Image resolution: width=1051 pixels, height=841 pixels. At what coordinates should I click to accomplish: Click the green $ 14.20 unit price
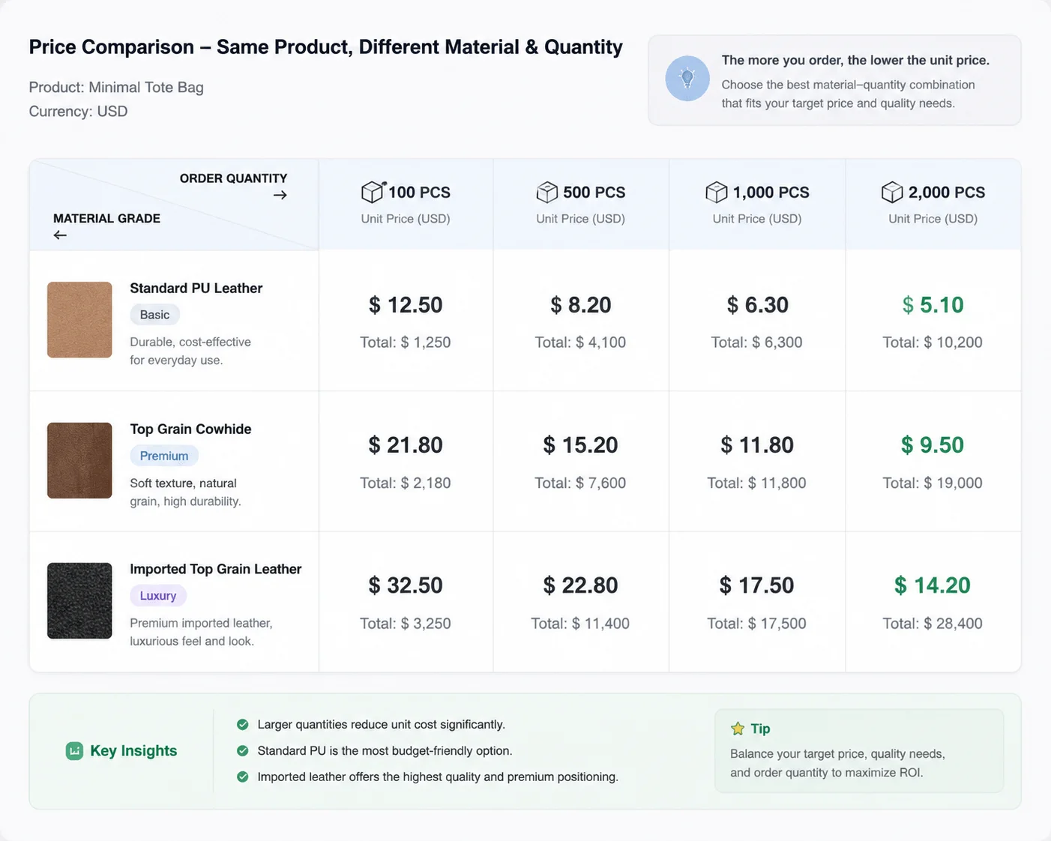pyautogui.click(x=933, y=585)
